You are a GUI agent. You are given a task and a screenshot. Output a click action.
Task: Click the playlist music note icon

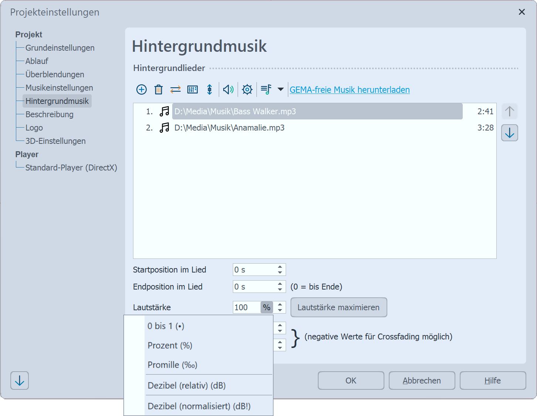pyautogui.click(x=266, y=89)
